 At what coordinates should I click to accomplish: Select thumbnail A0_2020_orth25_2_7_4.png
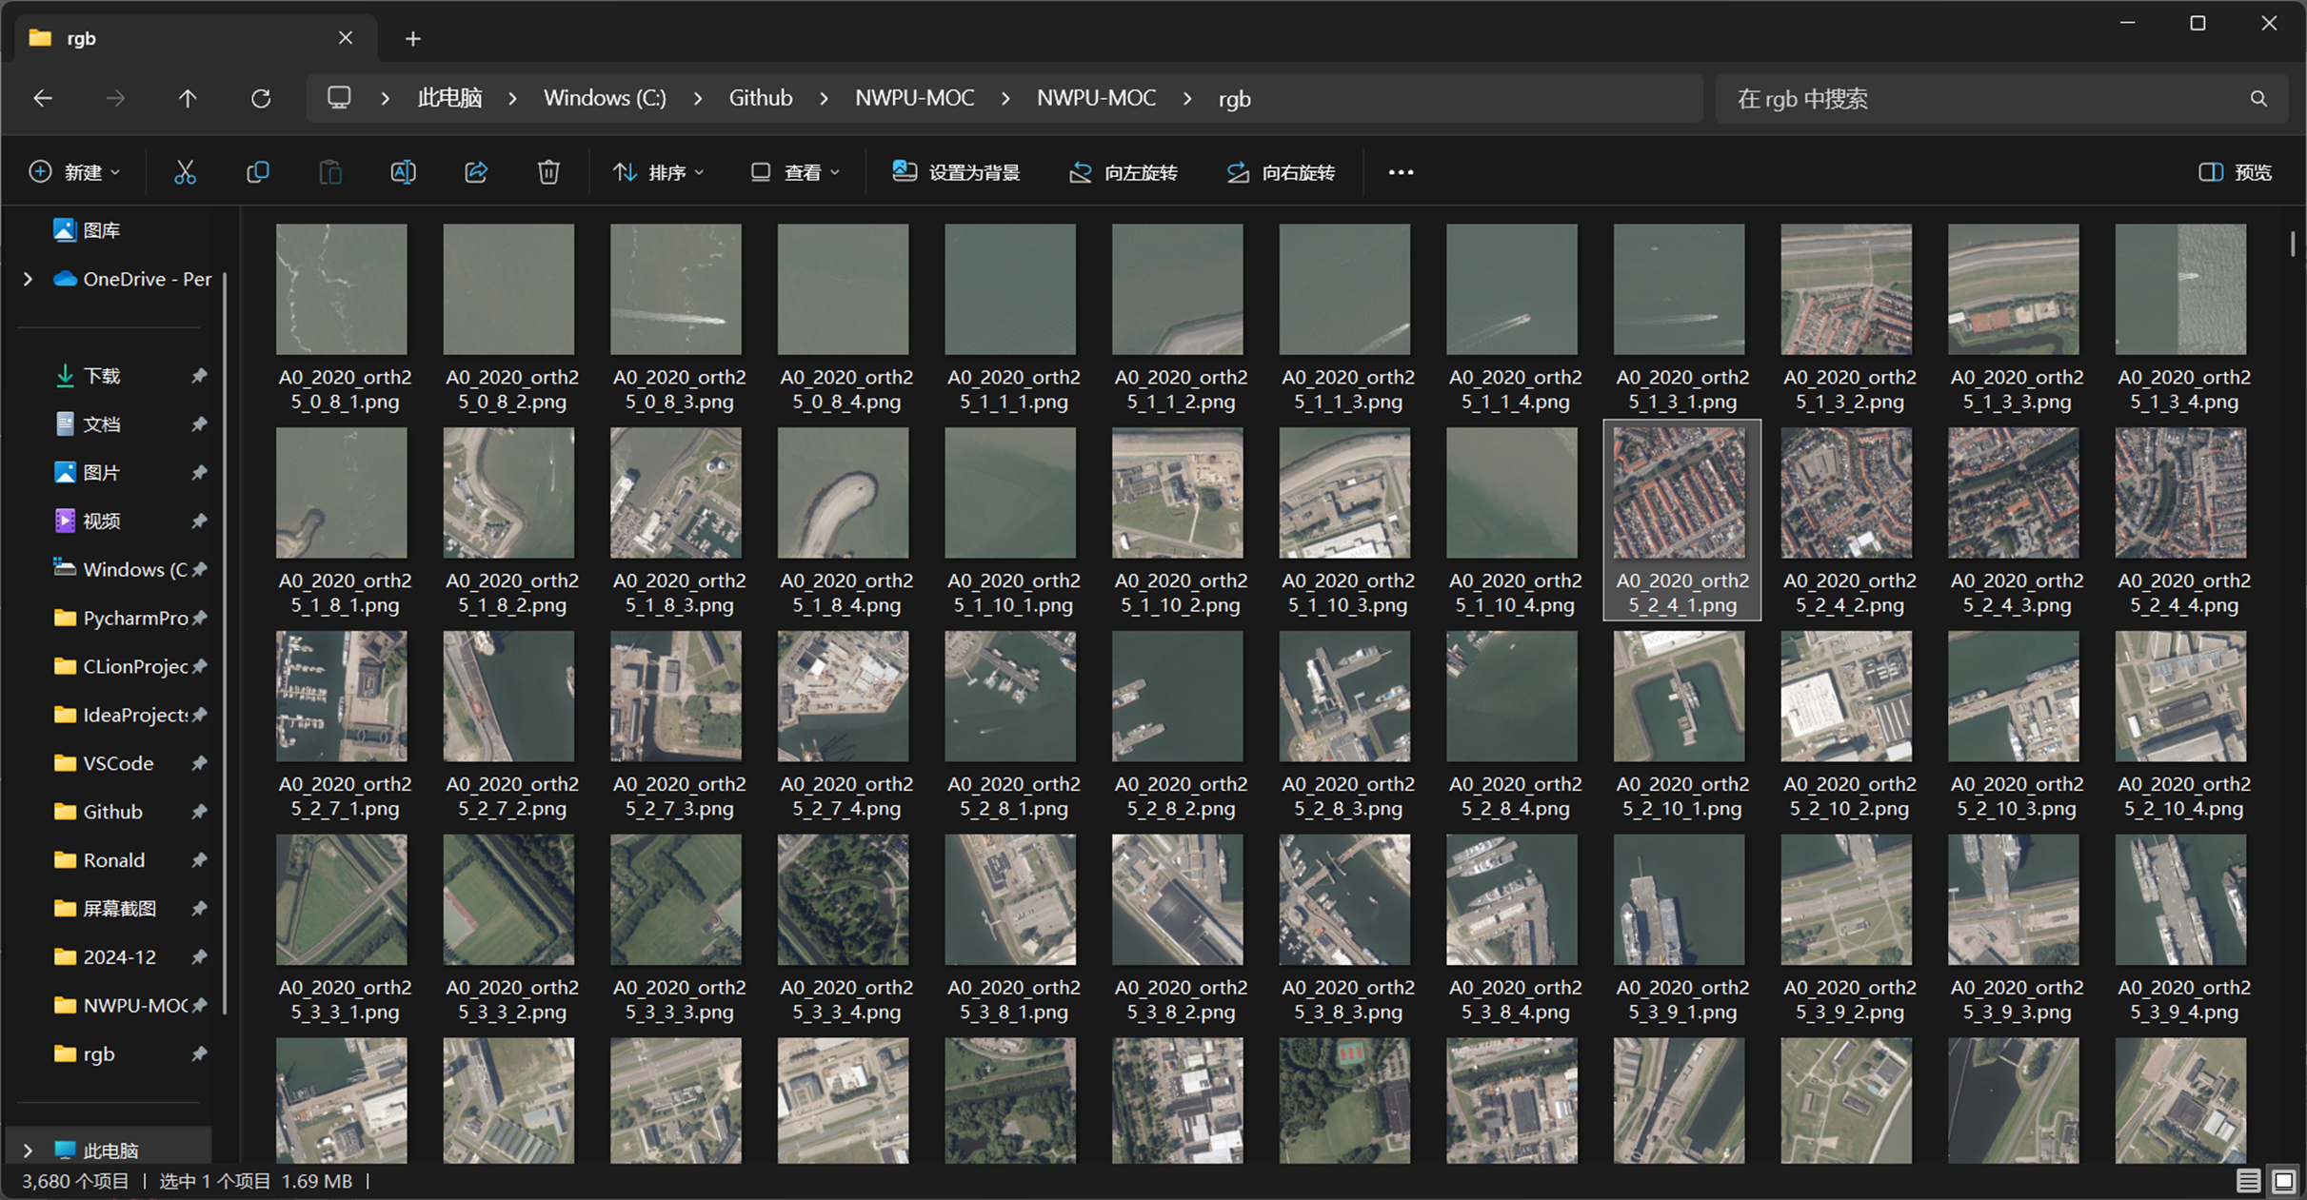844,697
